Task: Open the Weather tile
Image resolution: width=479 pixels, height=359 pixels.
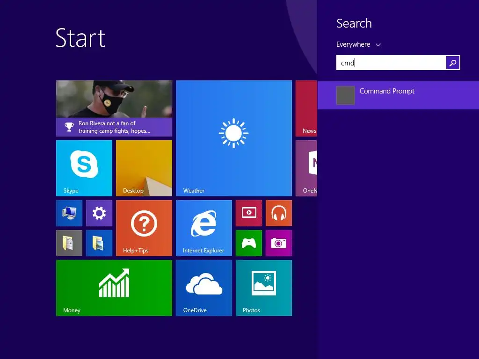Action: coord(234,138)
